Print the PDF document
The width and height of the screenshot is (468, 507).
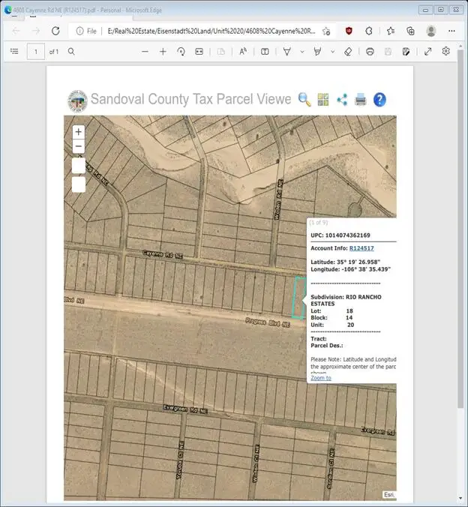(370, 52)
